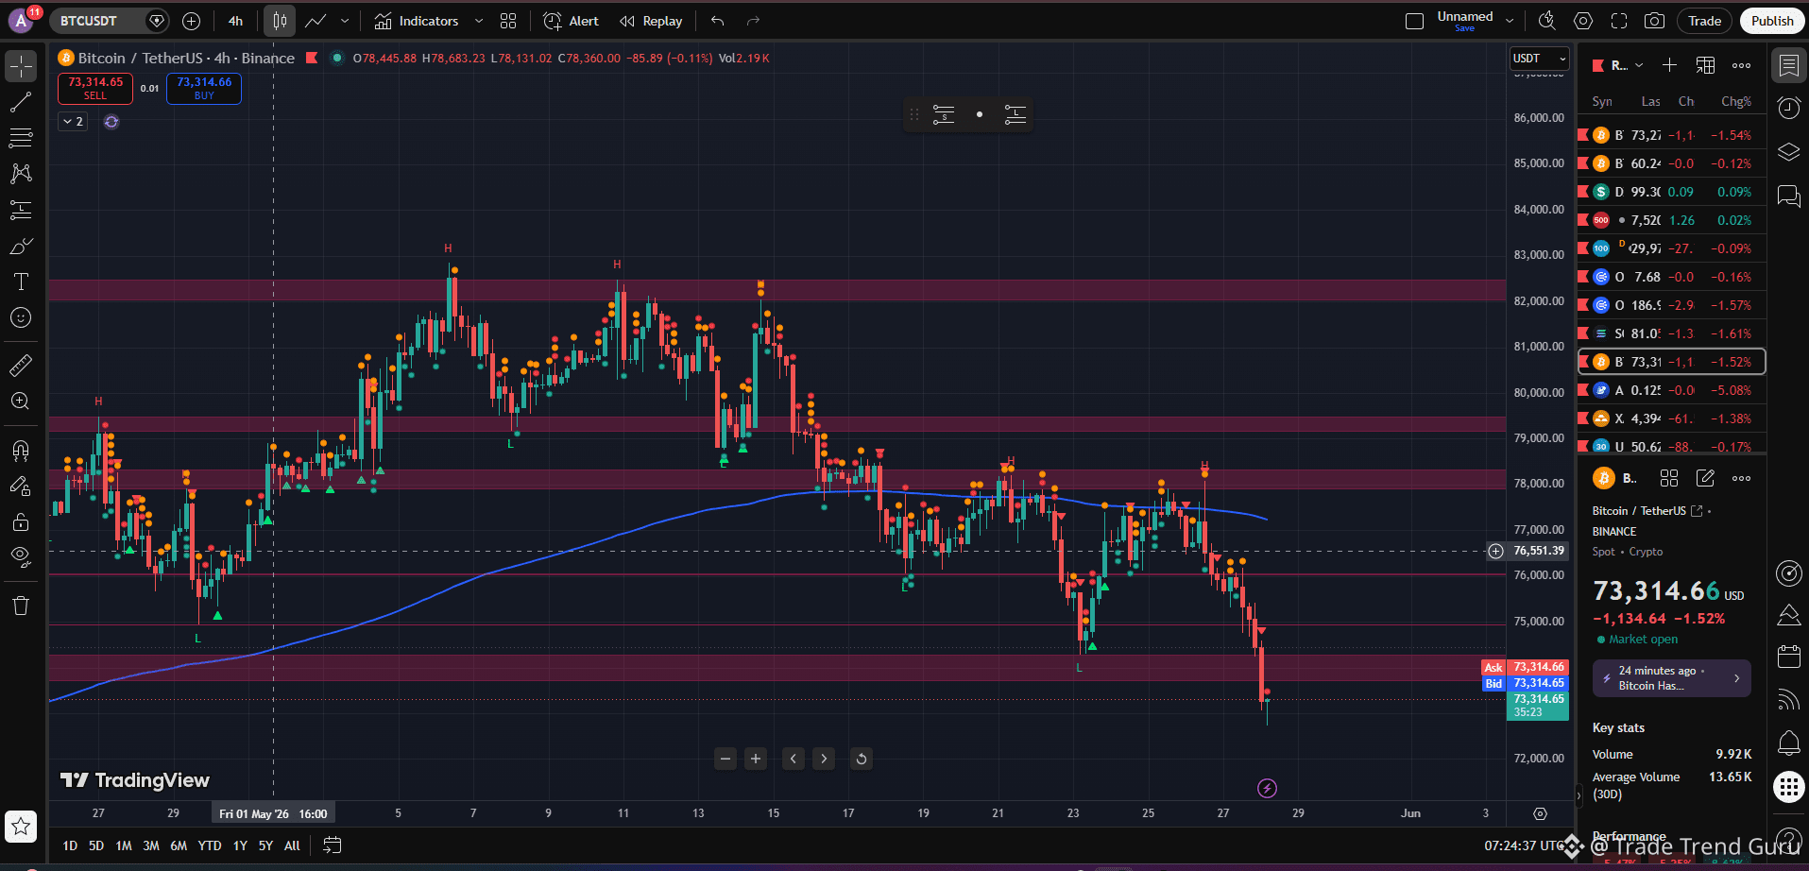Expand the Indicators favorites dropdown arrow
Screen dimensions: 1809x871
click(x=479, y=21)
